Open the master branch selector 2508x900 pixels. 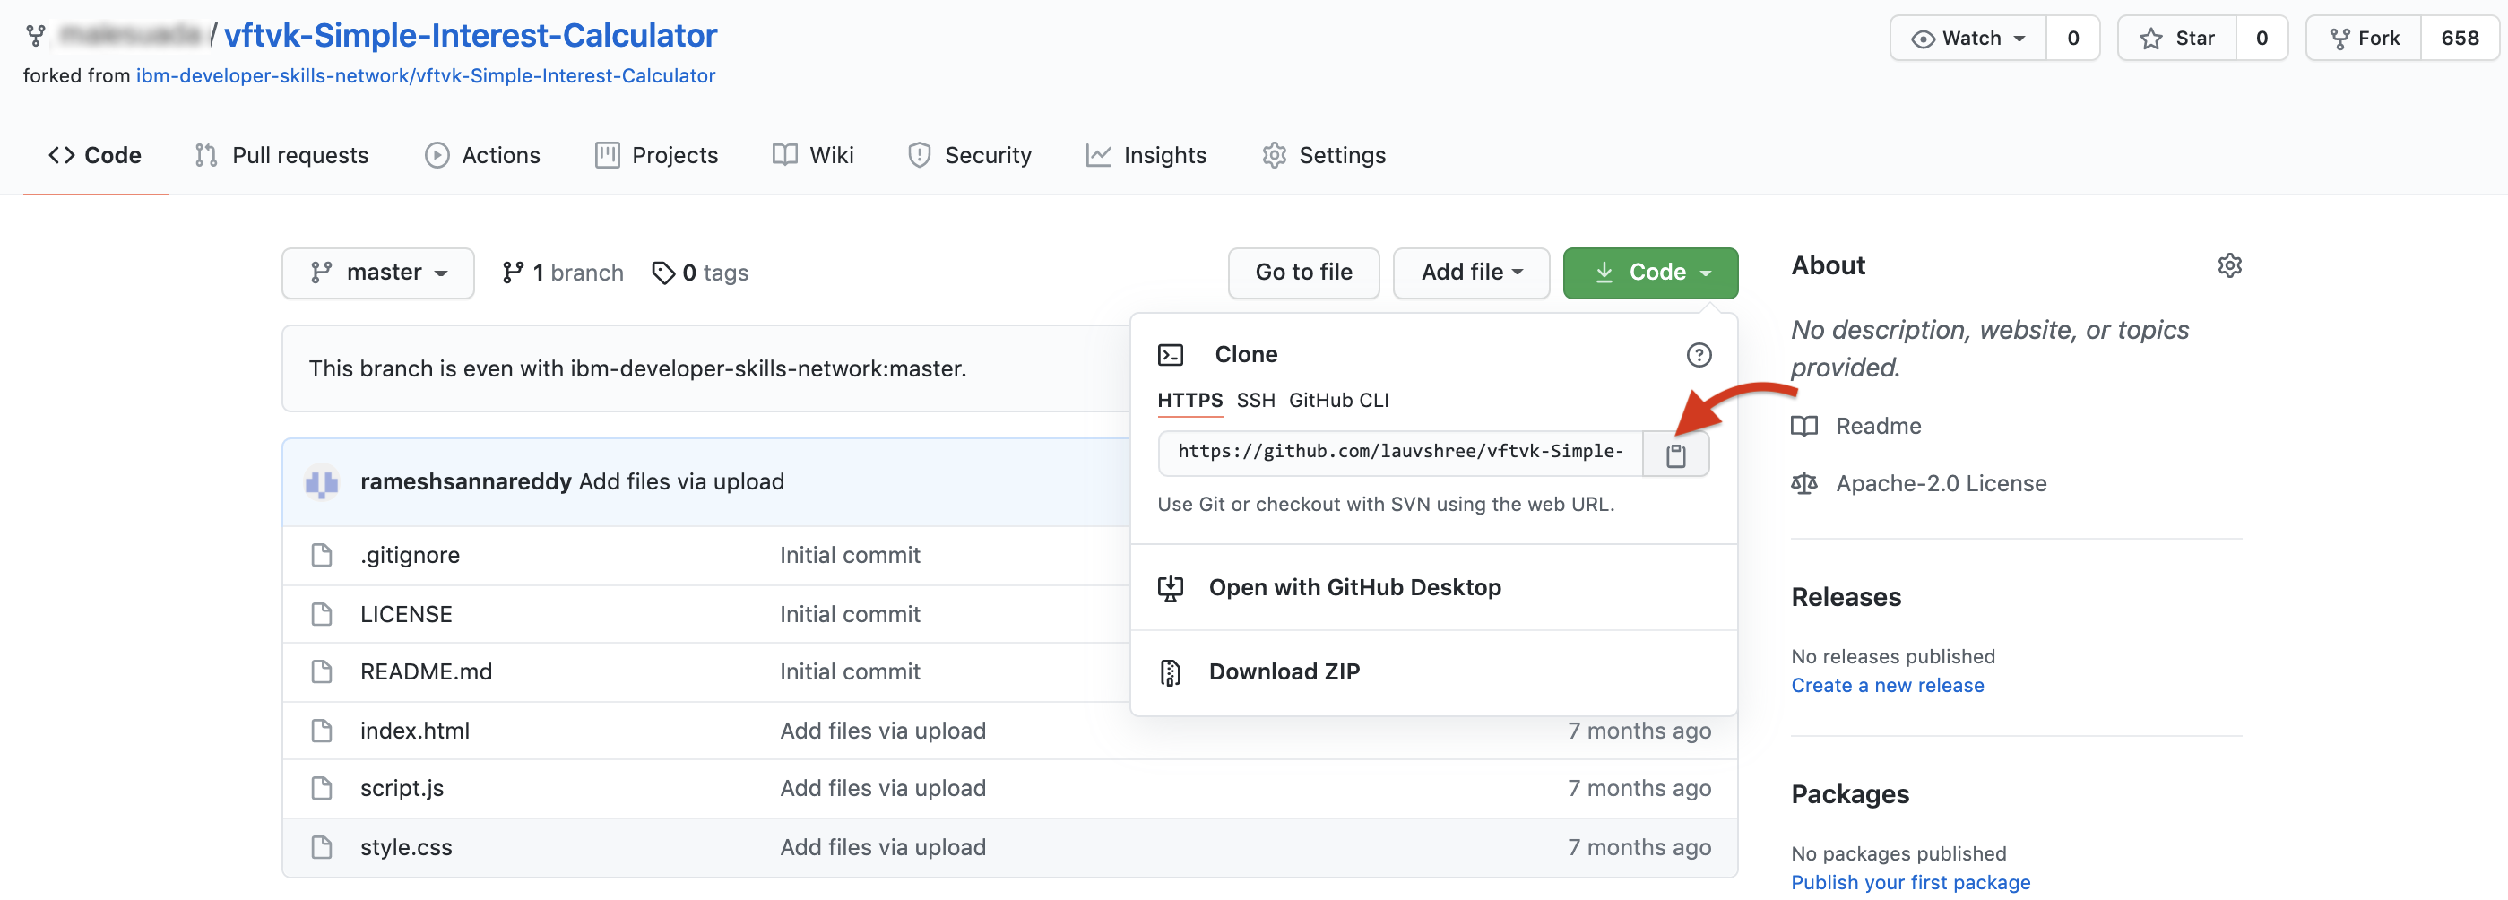377,273
